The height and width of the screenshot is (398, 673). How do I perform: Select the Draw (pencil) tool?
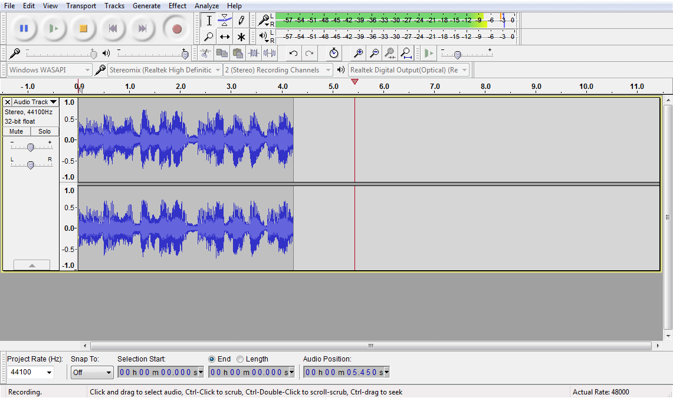[x=241, y=21]
